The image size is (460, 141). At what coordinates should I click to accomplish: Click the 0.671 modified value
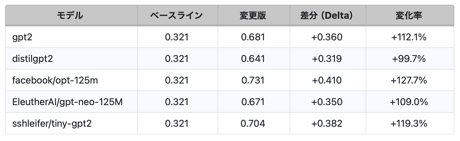[x=253, y=102]
